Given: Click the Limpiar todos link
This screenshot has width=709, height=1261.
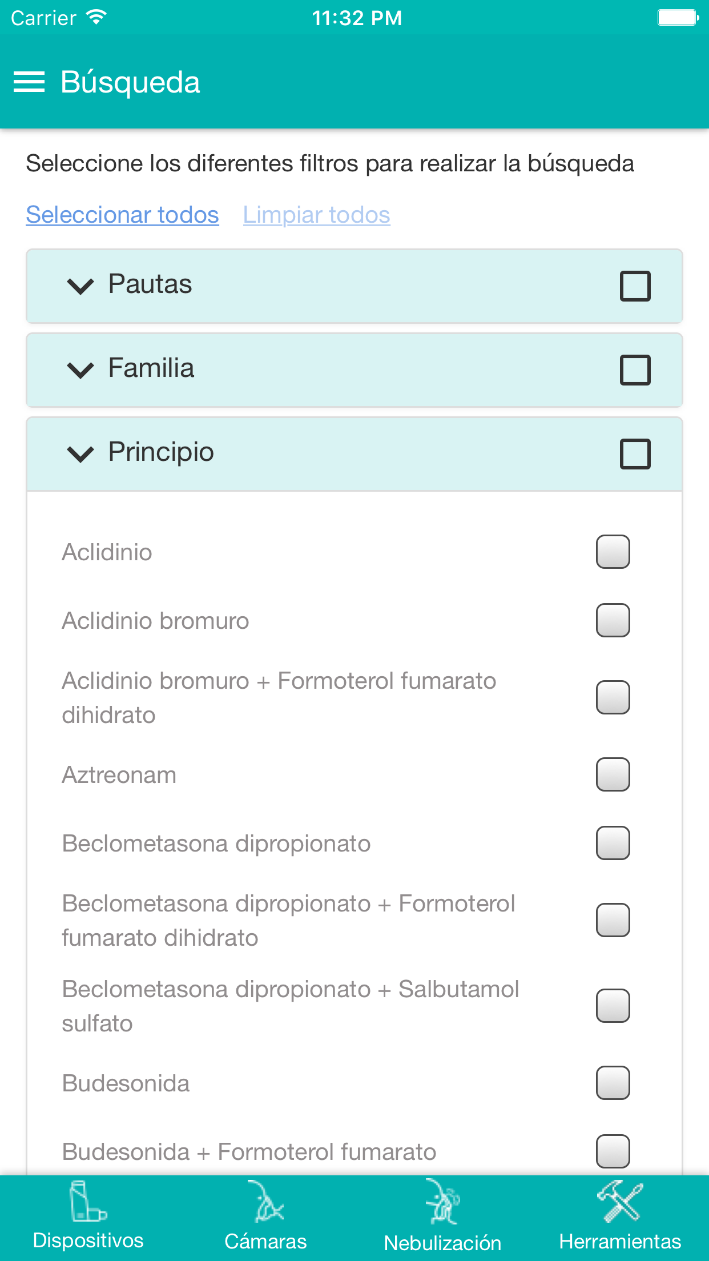Looking at the screenshot, I should (x=316, y=215).
